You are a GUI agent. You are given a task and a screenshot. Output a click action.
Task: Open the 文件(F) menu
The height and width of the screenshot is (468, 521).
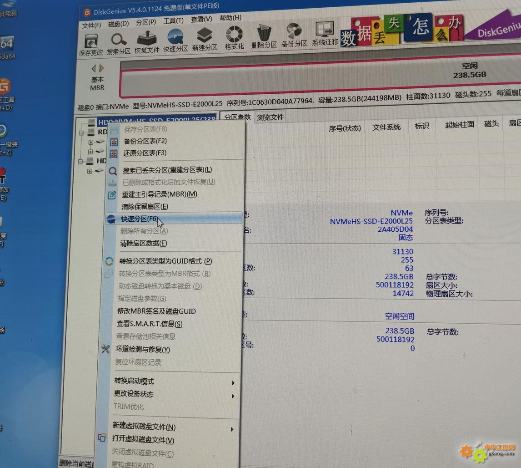(91, 25)
